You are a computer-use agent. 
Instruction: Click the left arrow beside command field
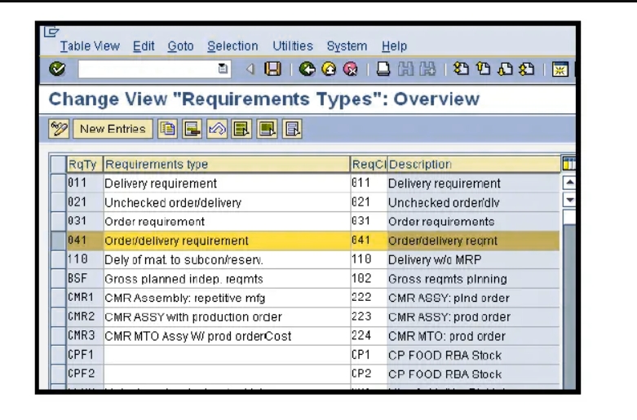250,69
